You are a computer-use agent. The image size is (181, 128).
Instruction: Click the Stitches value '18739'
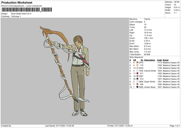click(x=176, y=2)
